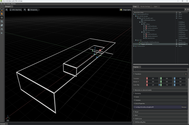The width and height of the screenshot is (189, 125).
Task: Toggle visibility of kitCAE_Sample prim
Action: 177,16
